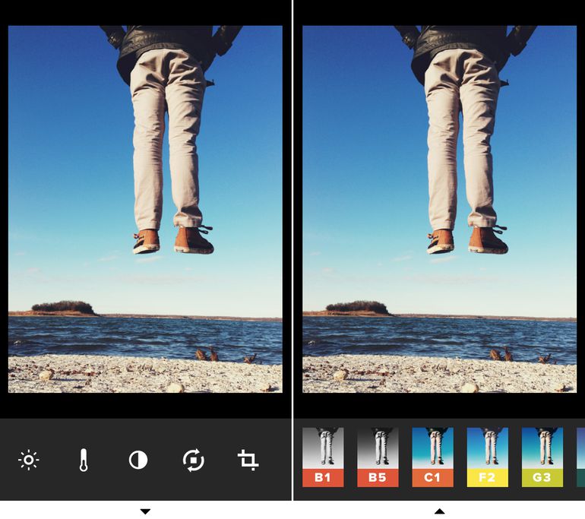The width and height of the screenshot is (585, 519).
Task: Select the temperature thermometer tool
Action: click(x=84, y=460)
